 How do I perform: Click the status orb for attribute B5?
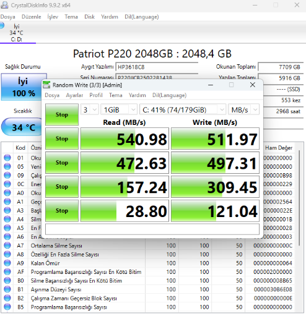pos(7,307)
